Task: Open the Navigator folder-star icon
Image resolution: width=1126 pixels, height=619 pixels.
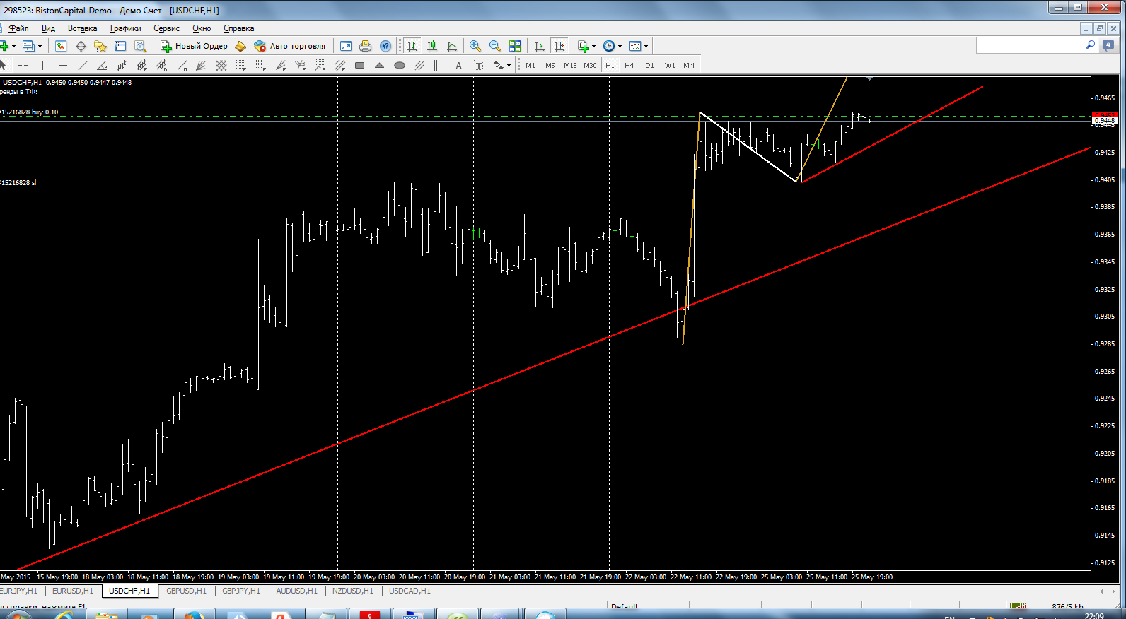Action: pos(100,46)
